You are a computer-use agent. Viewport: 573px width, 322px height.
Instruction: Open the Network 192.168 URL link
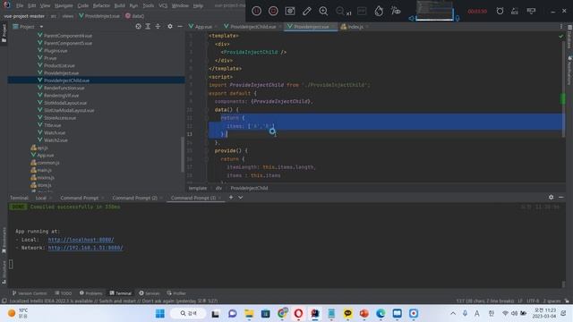85,248
